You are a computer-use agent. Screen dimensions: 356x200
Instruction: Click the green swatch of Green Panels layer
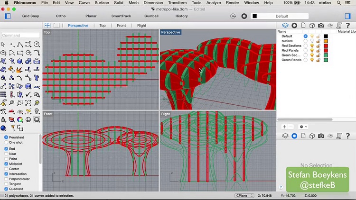326,60
